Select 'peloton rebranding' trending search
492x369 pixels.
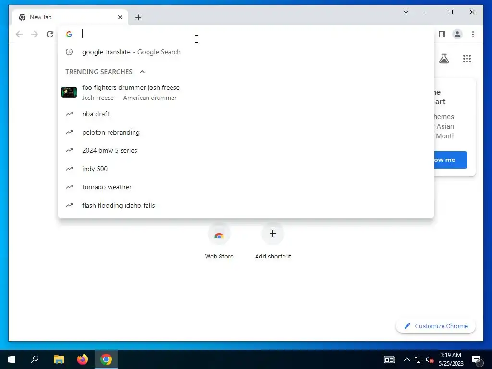(246, 132)
